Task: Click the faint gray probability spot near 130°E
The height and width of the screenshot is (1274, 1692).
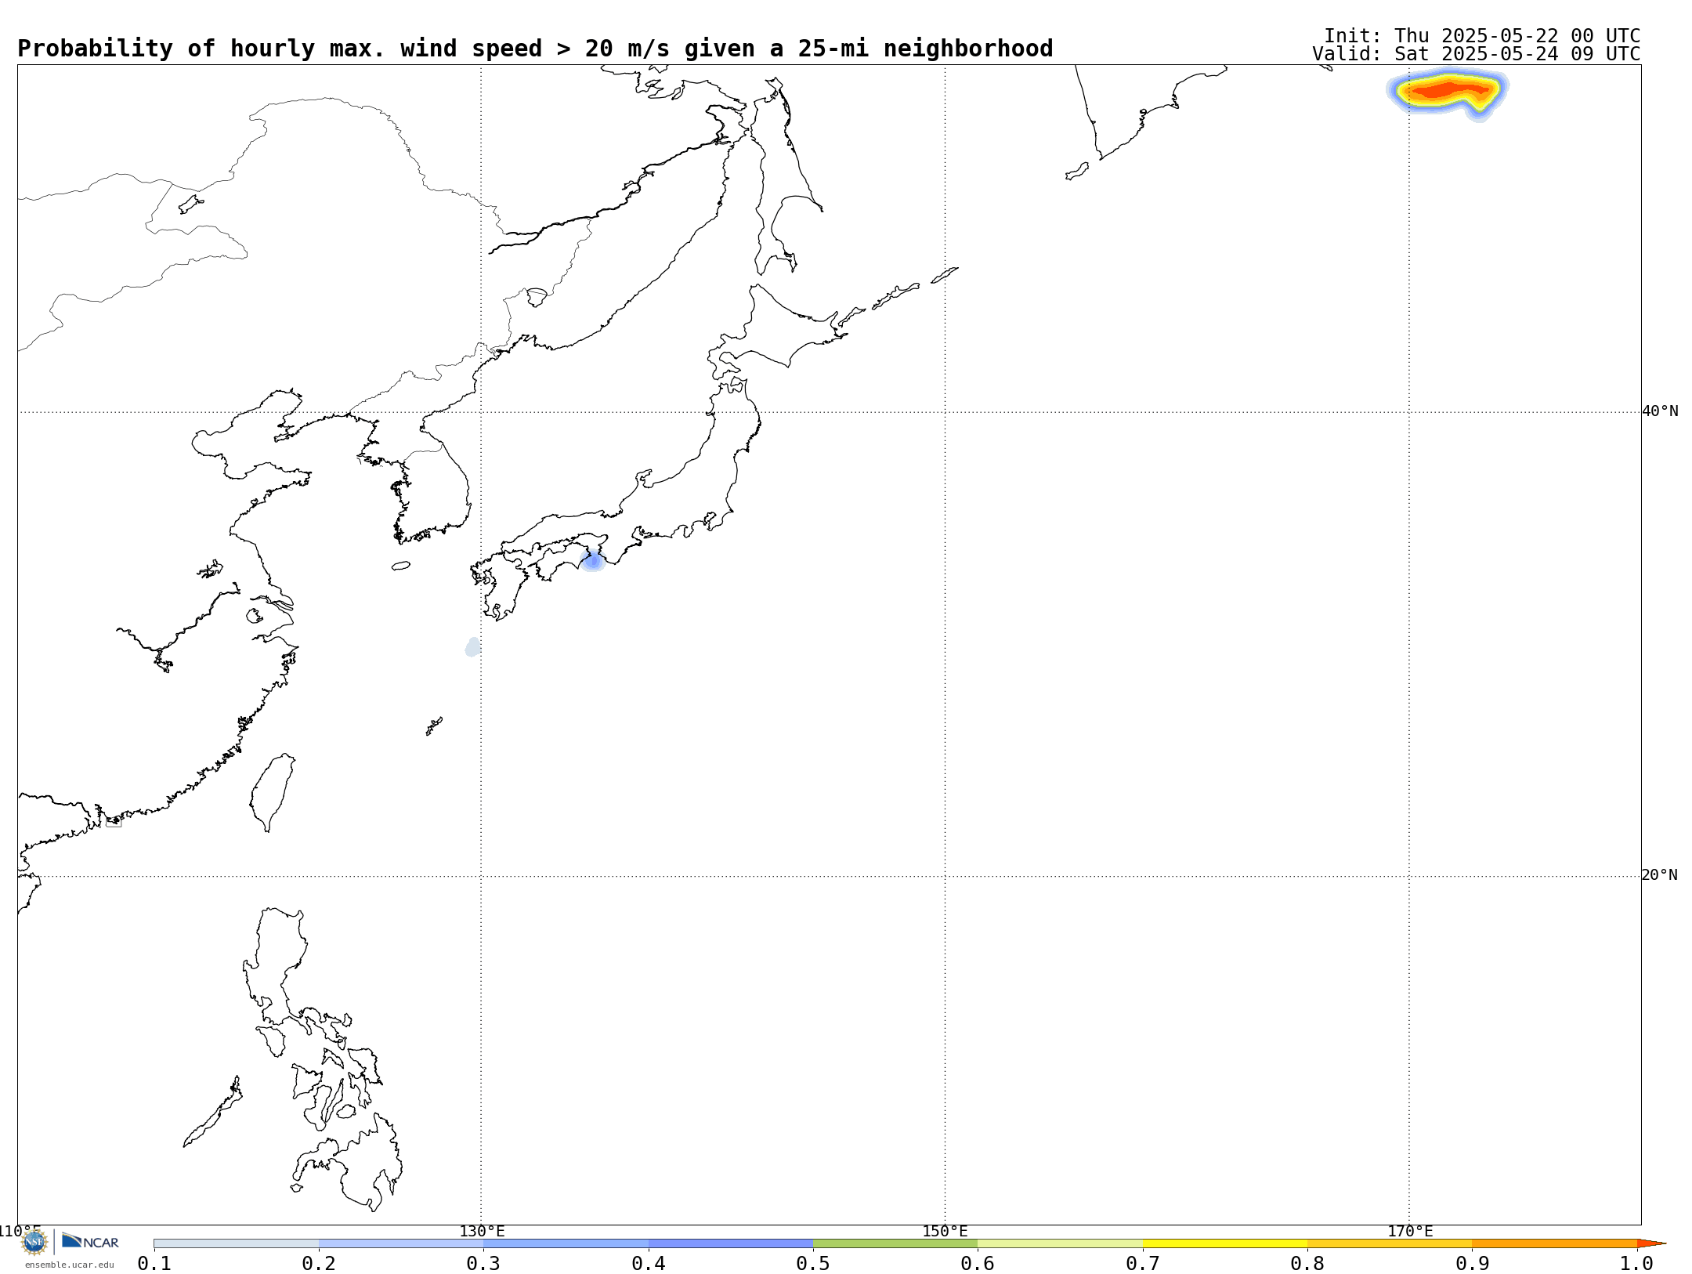Action: (473, 647)
